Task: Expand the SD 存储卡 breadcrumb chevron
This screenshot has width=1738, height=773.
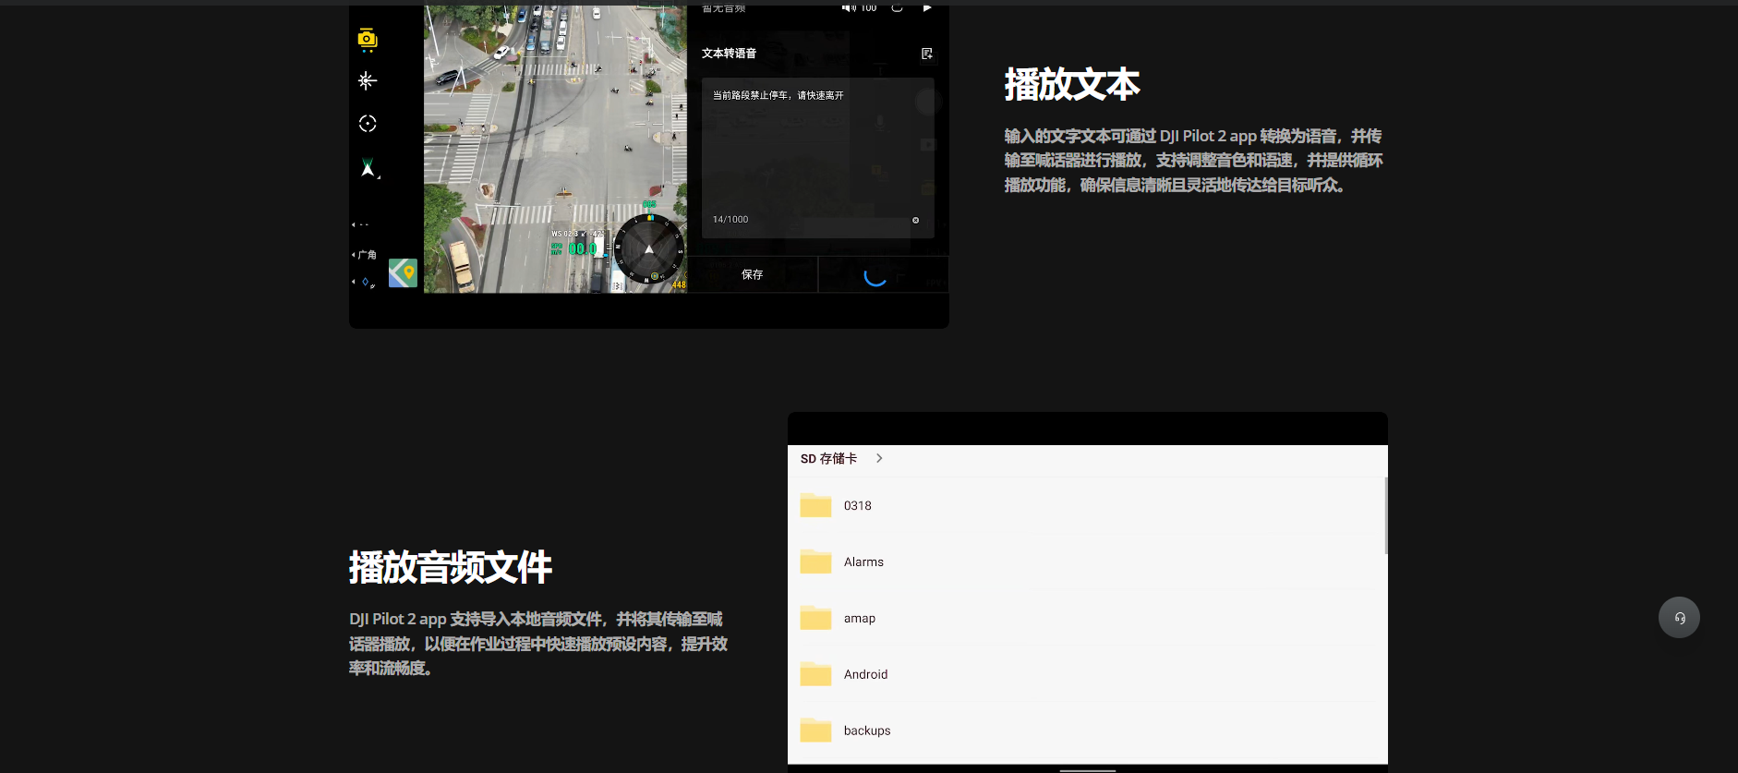Action: [x=879, y=458]
